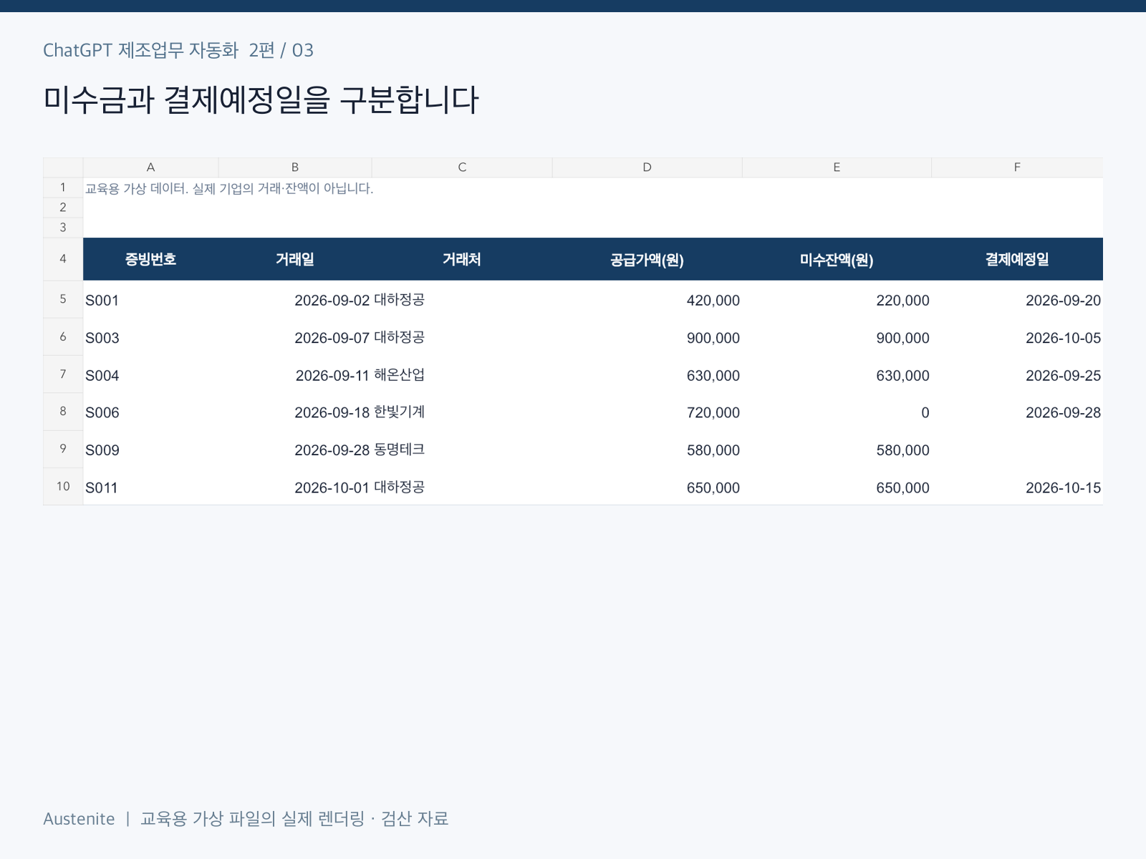Click the 거래처 header cell

point(462,259)
